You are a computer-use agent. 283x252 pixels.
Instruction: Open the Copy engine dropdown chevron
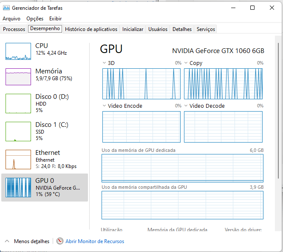[x=186, y=63]
